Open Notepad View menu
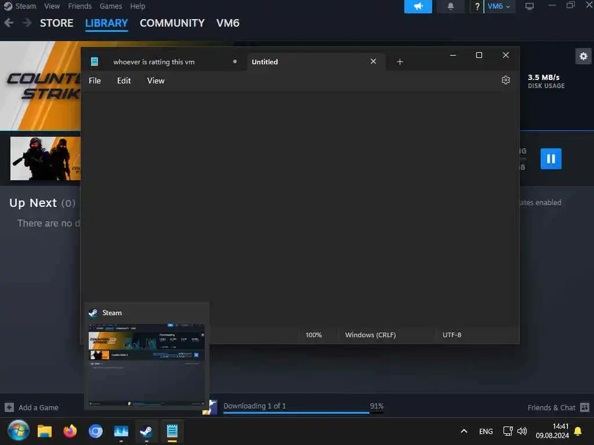 pos(155,81)
